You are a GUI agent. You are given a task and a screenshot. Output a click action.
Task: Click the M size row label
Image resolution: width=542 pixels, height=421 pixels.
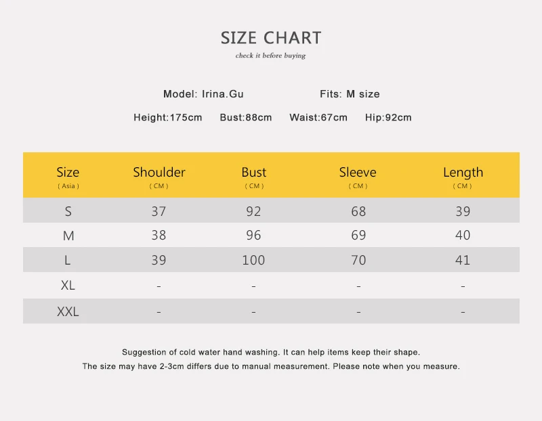68,236
